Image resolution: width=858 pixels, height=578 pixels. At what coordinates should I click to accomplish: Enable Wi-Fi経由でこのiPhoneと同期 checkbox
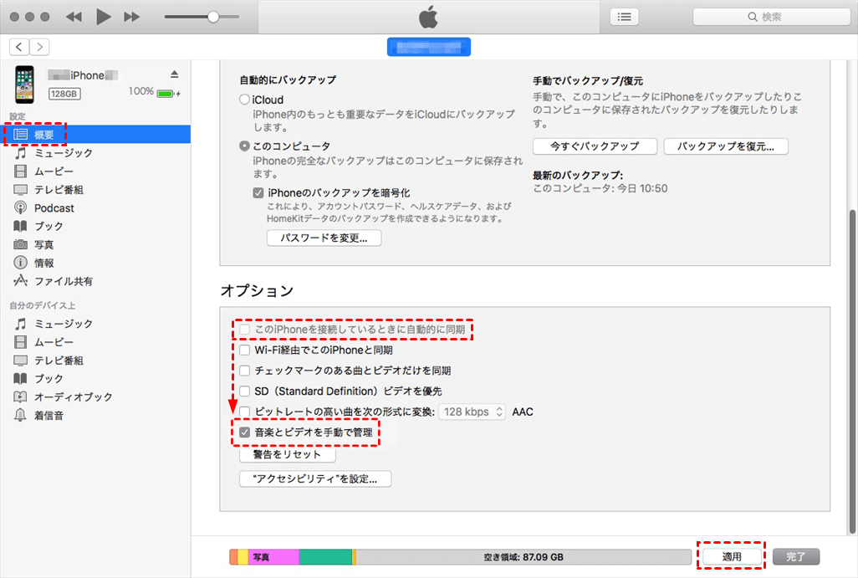pos(244,350)
